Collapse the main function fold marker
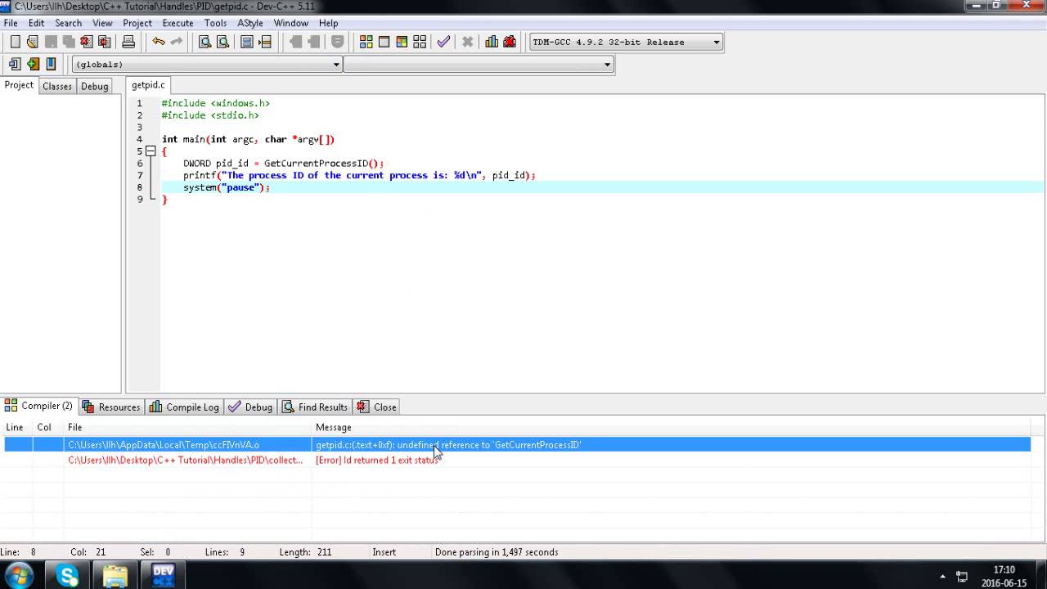 tap(151, 151)
